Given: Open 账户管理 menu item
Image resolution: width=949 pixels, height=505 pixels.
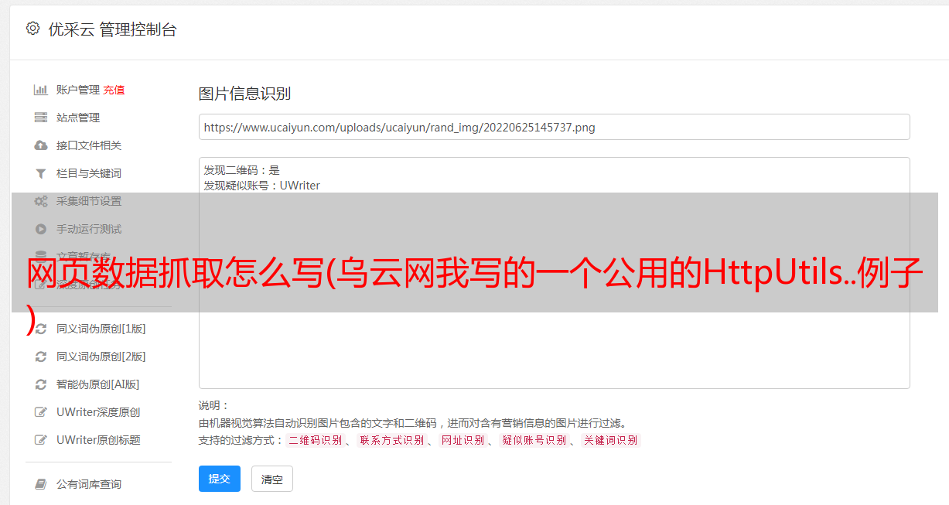Looking at the screenshot, I should [77, 90].
